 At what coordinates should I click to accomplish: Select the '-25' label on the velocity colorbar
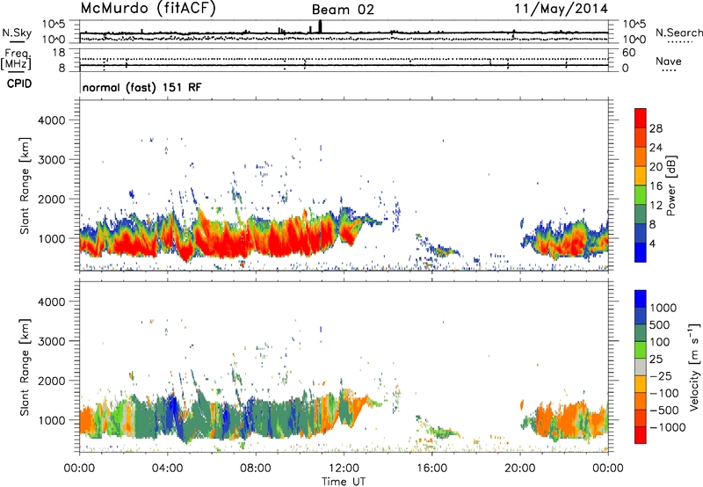point(660,375)
